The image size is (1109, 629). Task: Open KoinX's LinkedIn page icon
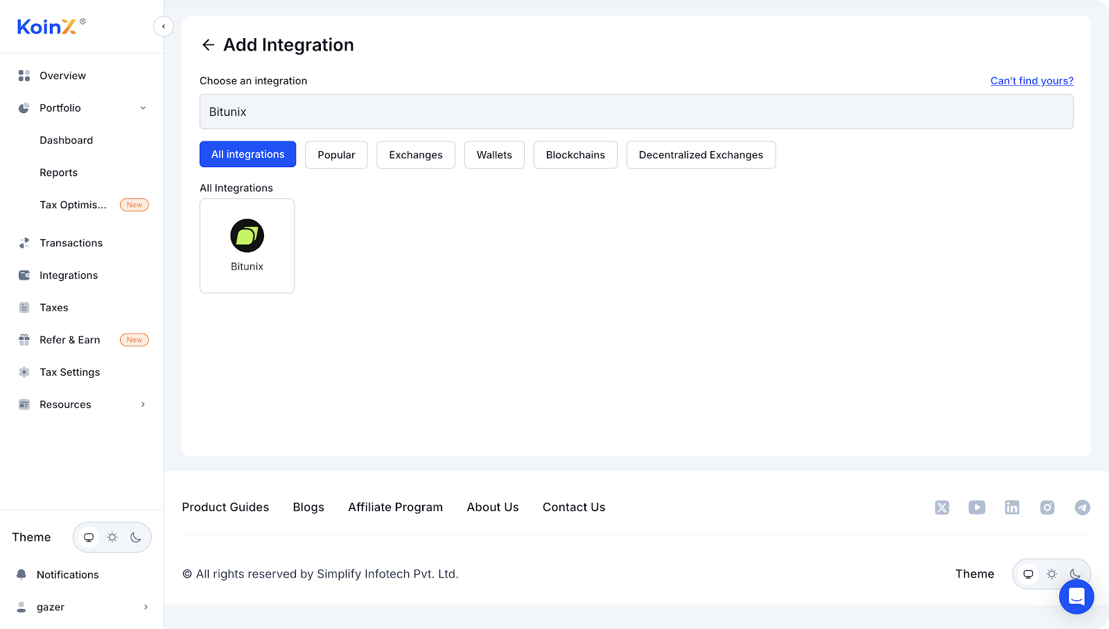pyautogui.click(x=1012, y=507)
